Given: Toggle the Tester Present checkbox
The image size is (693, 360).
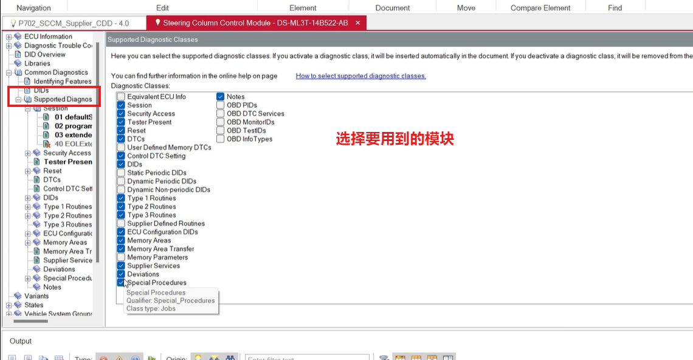Looking at the screenshot, I should click(x=121, y=122).
